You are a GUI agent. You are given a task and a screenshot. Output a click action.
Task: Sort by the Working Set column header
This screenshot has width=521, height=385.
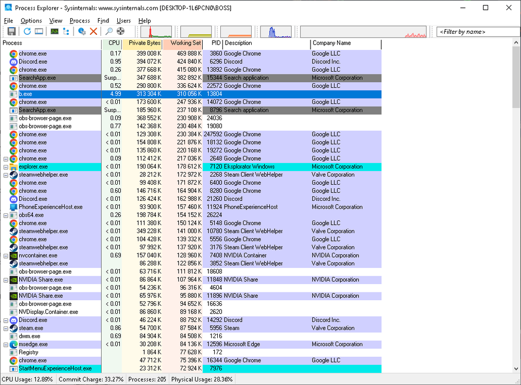[183, 43]
